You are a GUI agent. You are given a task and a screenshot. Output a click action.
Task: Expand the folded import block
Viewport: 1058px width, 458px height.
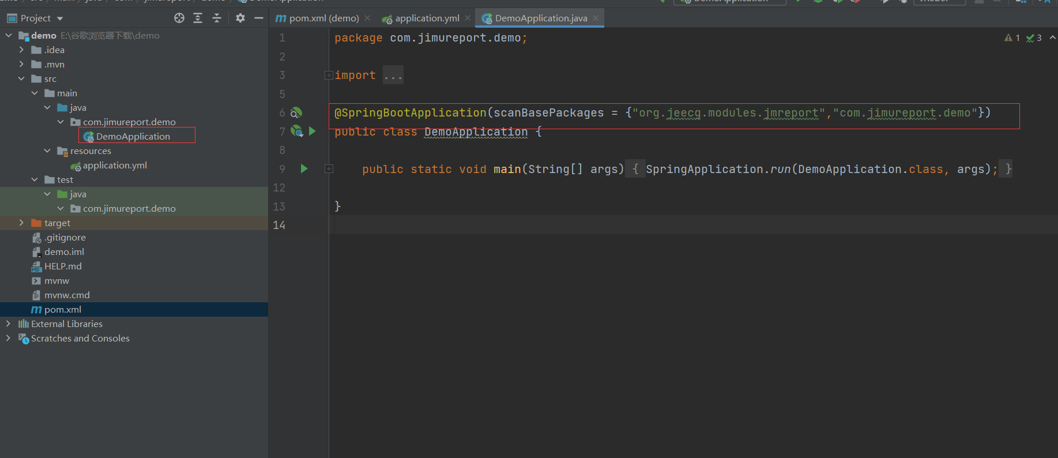click(x=329, y=75)
